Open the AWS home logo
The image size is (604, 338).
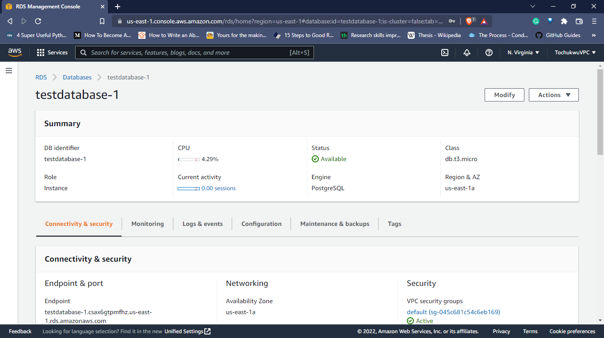[x=15, y=53]
